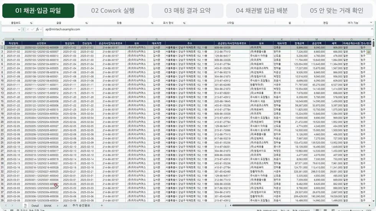Click the 합계금액 cell 125,004,000

299,64
